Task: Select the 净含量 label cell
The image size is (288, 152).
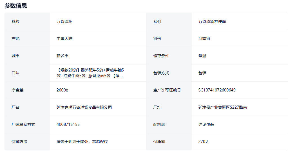Action: (x=27, y=90)
